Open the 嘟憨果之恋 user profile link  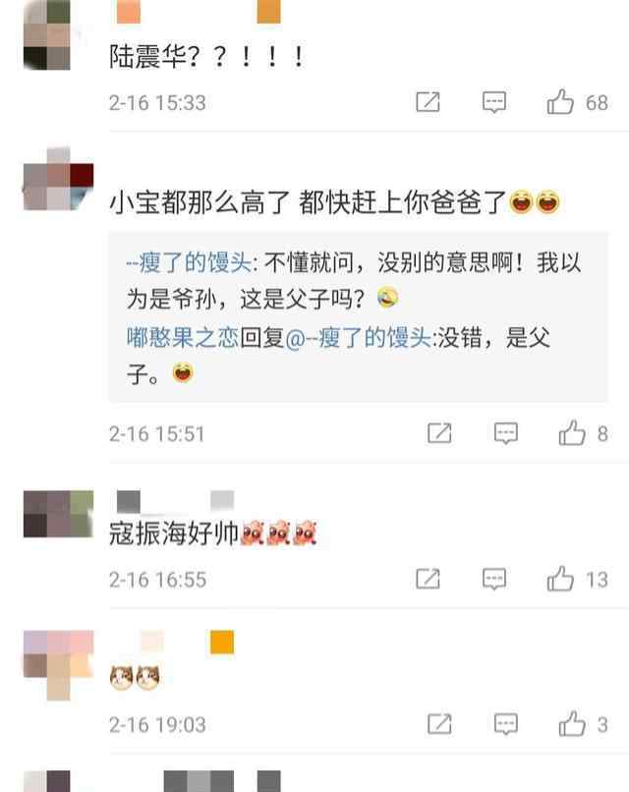[183, 337]
